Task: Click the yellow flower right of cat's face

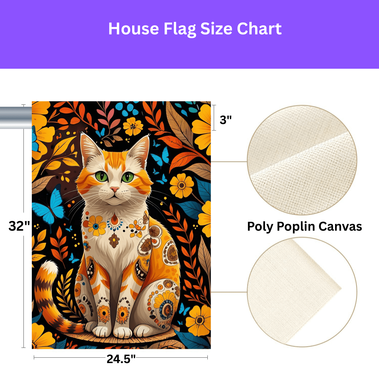Action: click(x=181, y=186)
